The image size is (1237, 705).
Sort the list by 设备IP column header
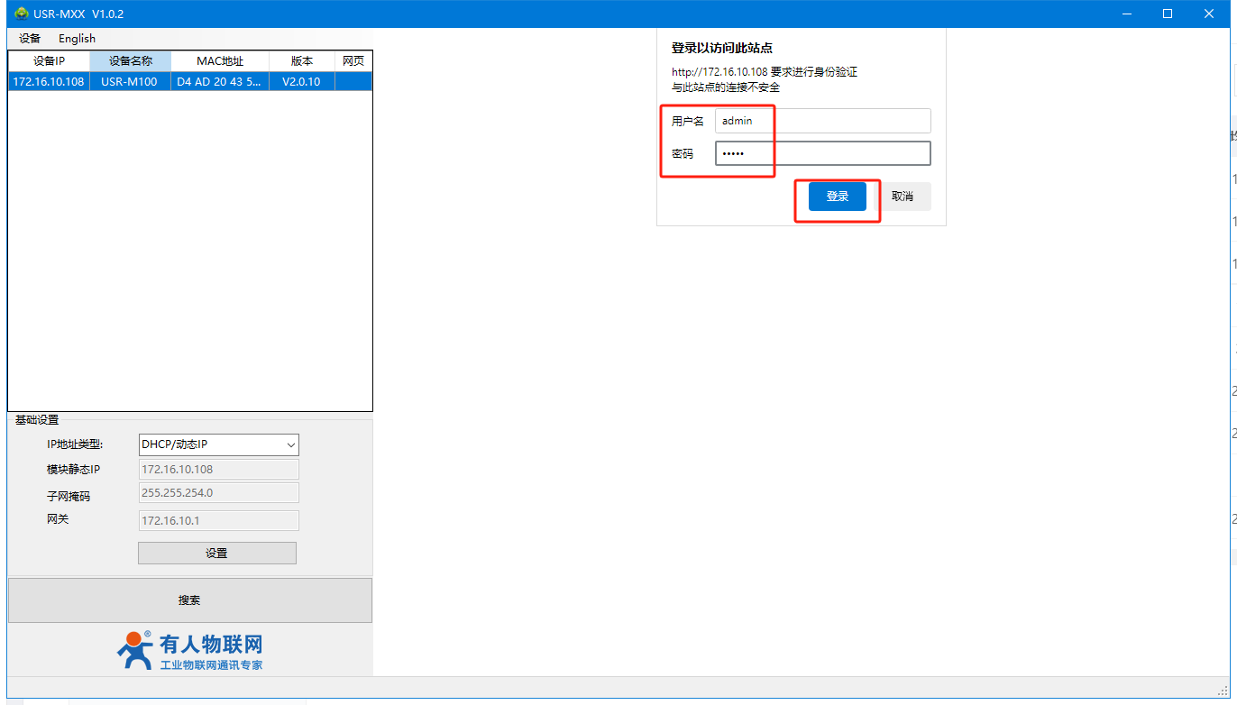pos(49,61)
